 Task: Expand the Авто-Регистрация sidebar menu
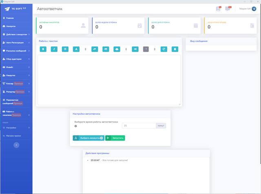[x=16, y=42]
